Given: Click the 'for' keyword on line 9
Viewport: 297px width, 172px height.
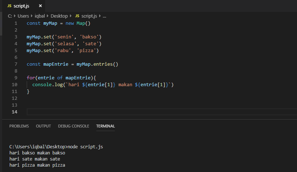Looking at the screenshot, I should [31, 78].
